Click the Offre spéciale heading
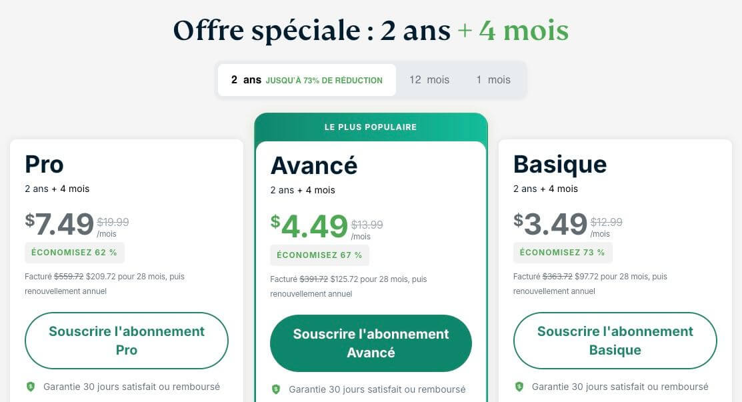This screenshot has height=402, width=742. click(371, 29)
